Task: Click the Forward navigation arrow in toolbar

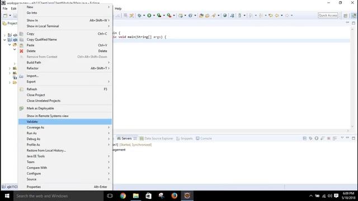Action: click(287, 16)
